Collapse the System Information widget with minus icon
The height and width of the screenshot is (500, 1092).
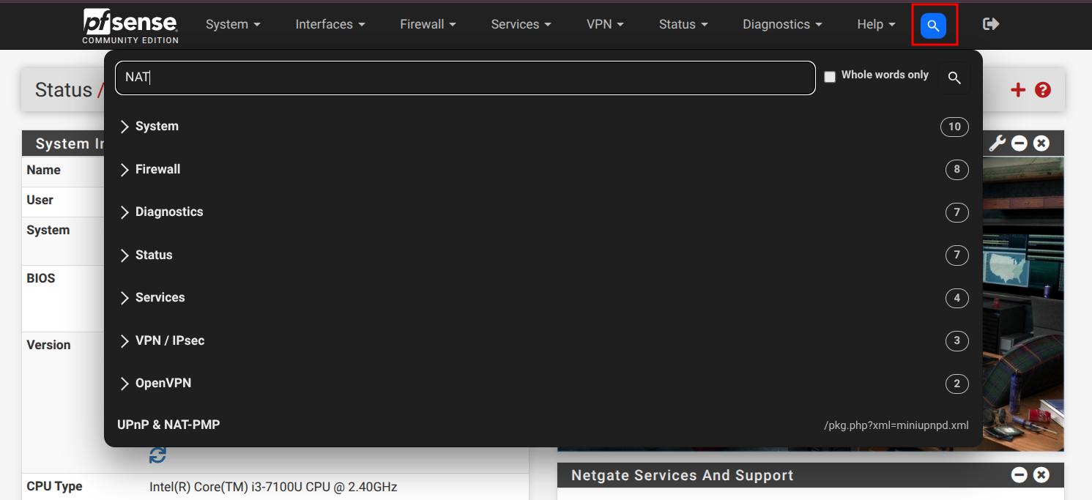tap(1019, 143)
